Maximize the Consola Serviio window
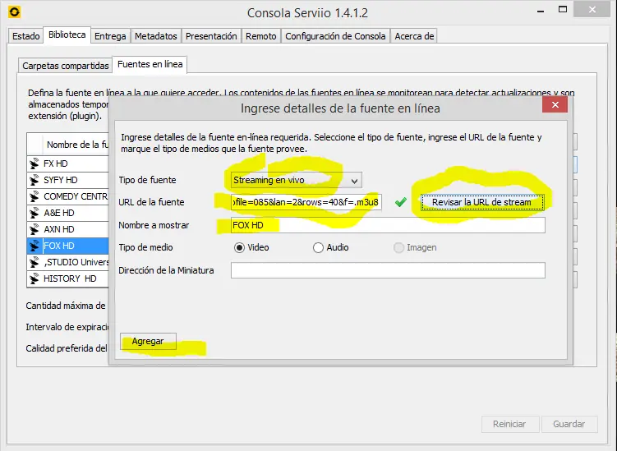 (563, 10)
